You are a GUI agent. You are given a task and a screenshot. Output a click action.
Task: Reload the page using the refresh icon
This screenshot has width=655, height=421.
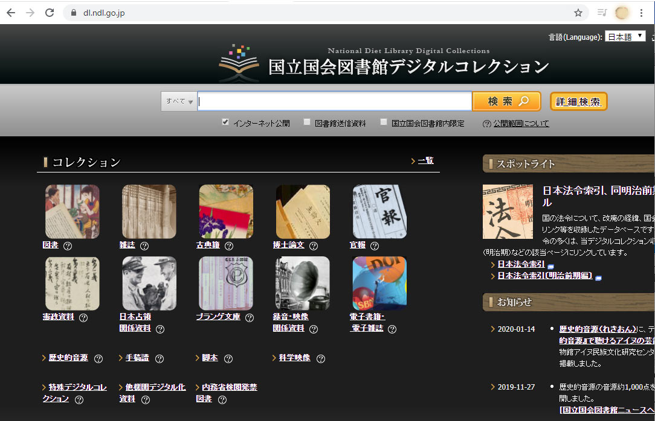point(50,13)
